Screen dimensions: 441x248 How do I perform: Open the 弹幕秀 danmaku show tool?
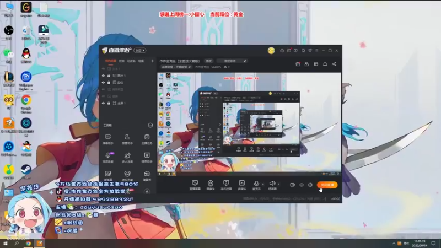tap(147, 176)
